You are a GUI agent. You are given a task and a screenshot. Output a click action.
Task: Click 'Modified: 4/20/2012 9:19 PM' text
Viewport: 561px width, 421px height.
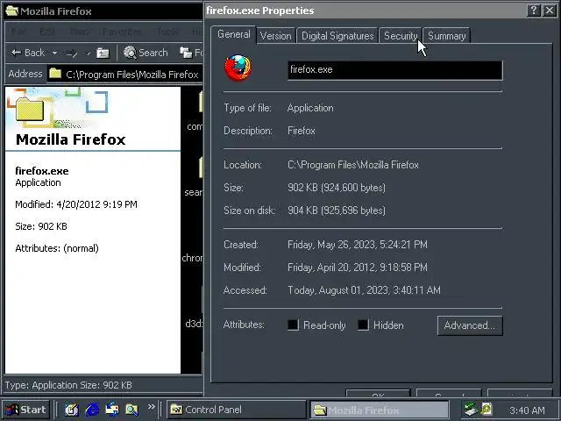pyautogui.click(x=76, y=204)
